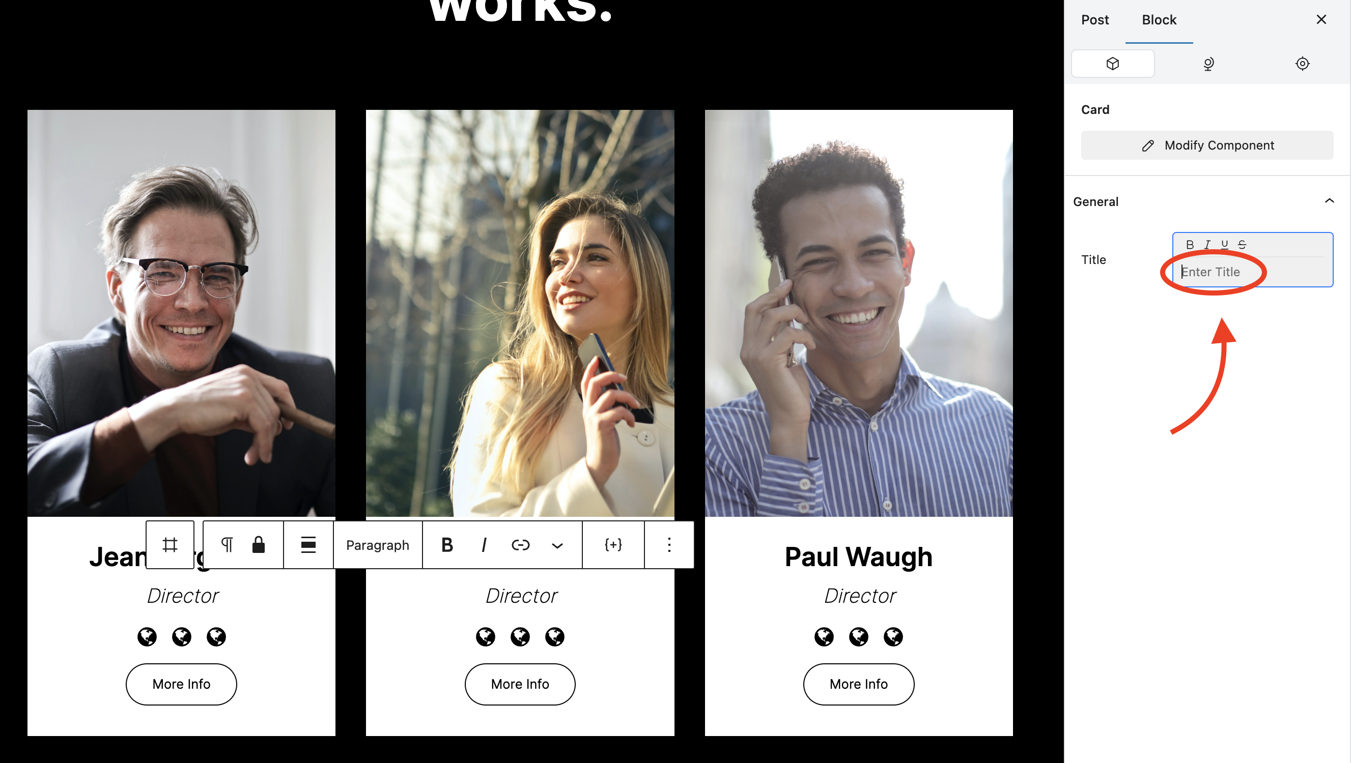Screen dimensions: 1351x763
Task: Open block options three-dot menu
Action: pos(669,545)
